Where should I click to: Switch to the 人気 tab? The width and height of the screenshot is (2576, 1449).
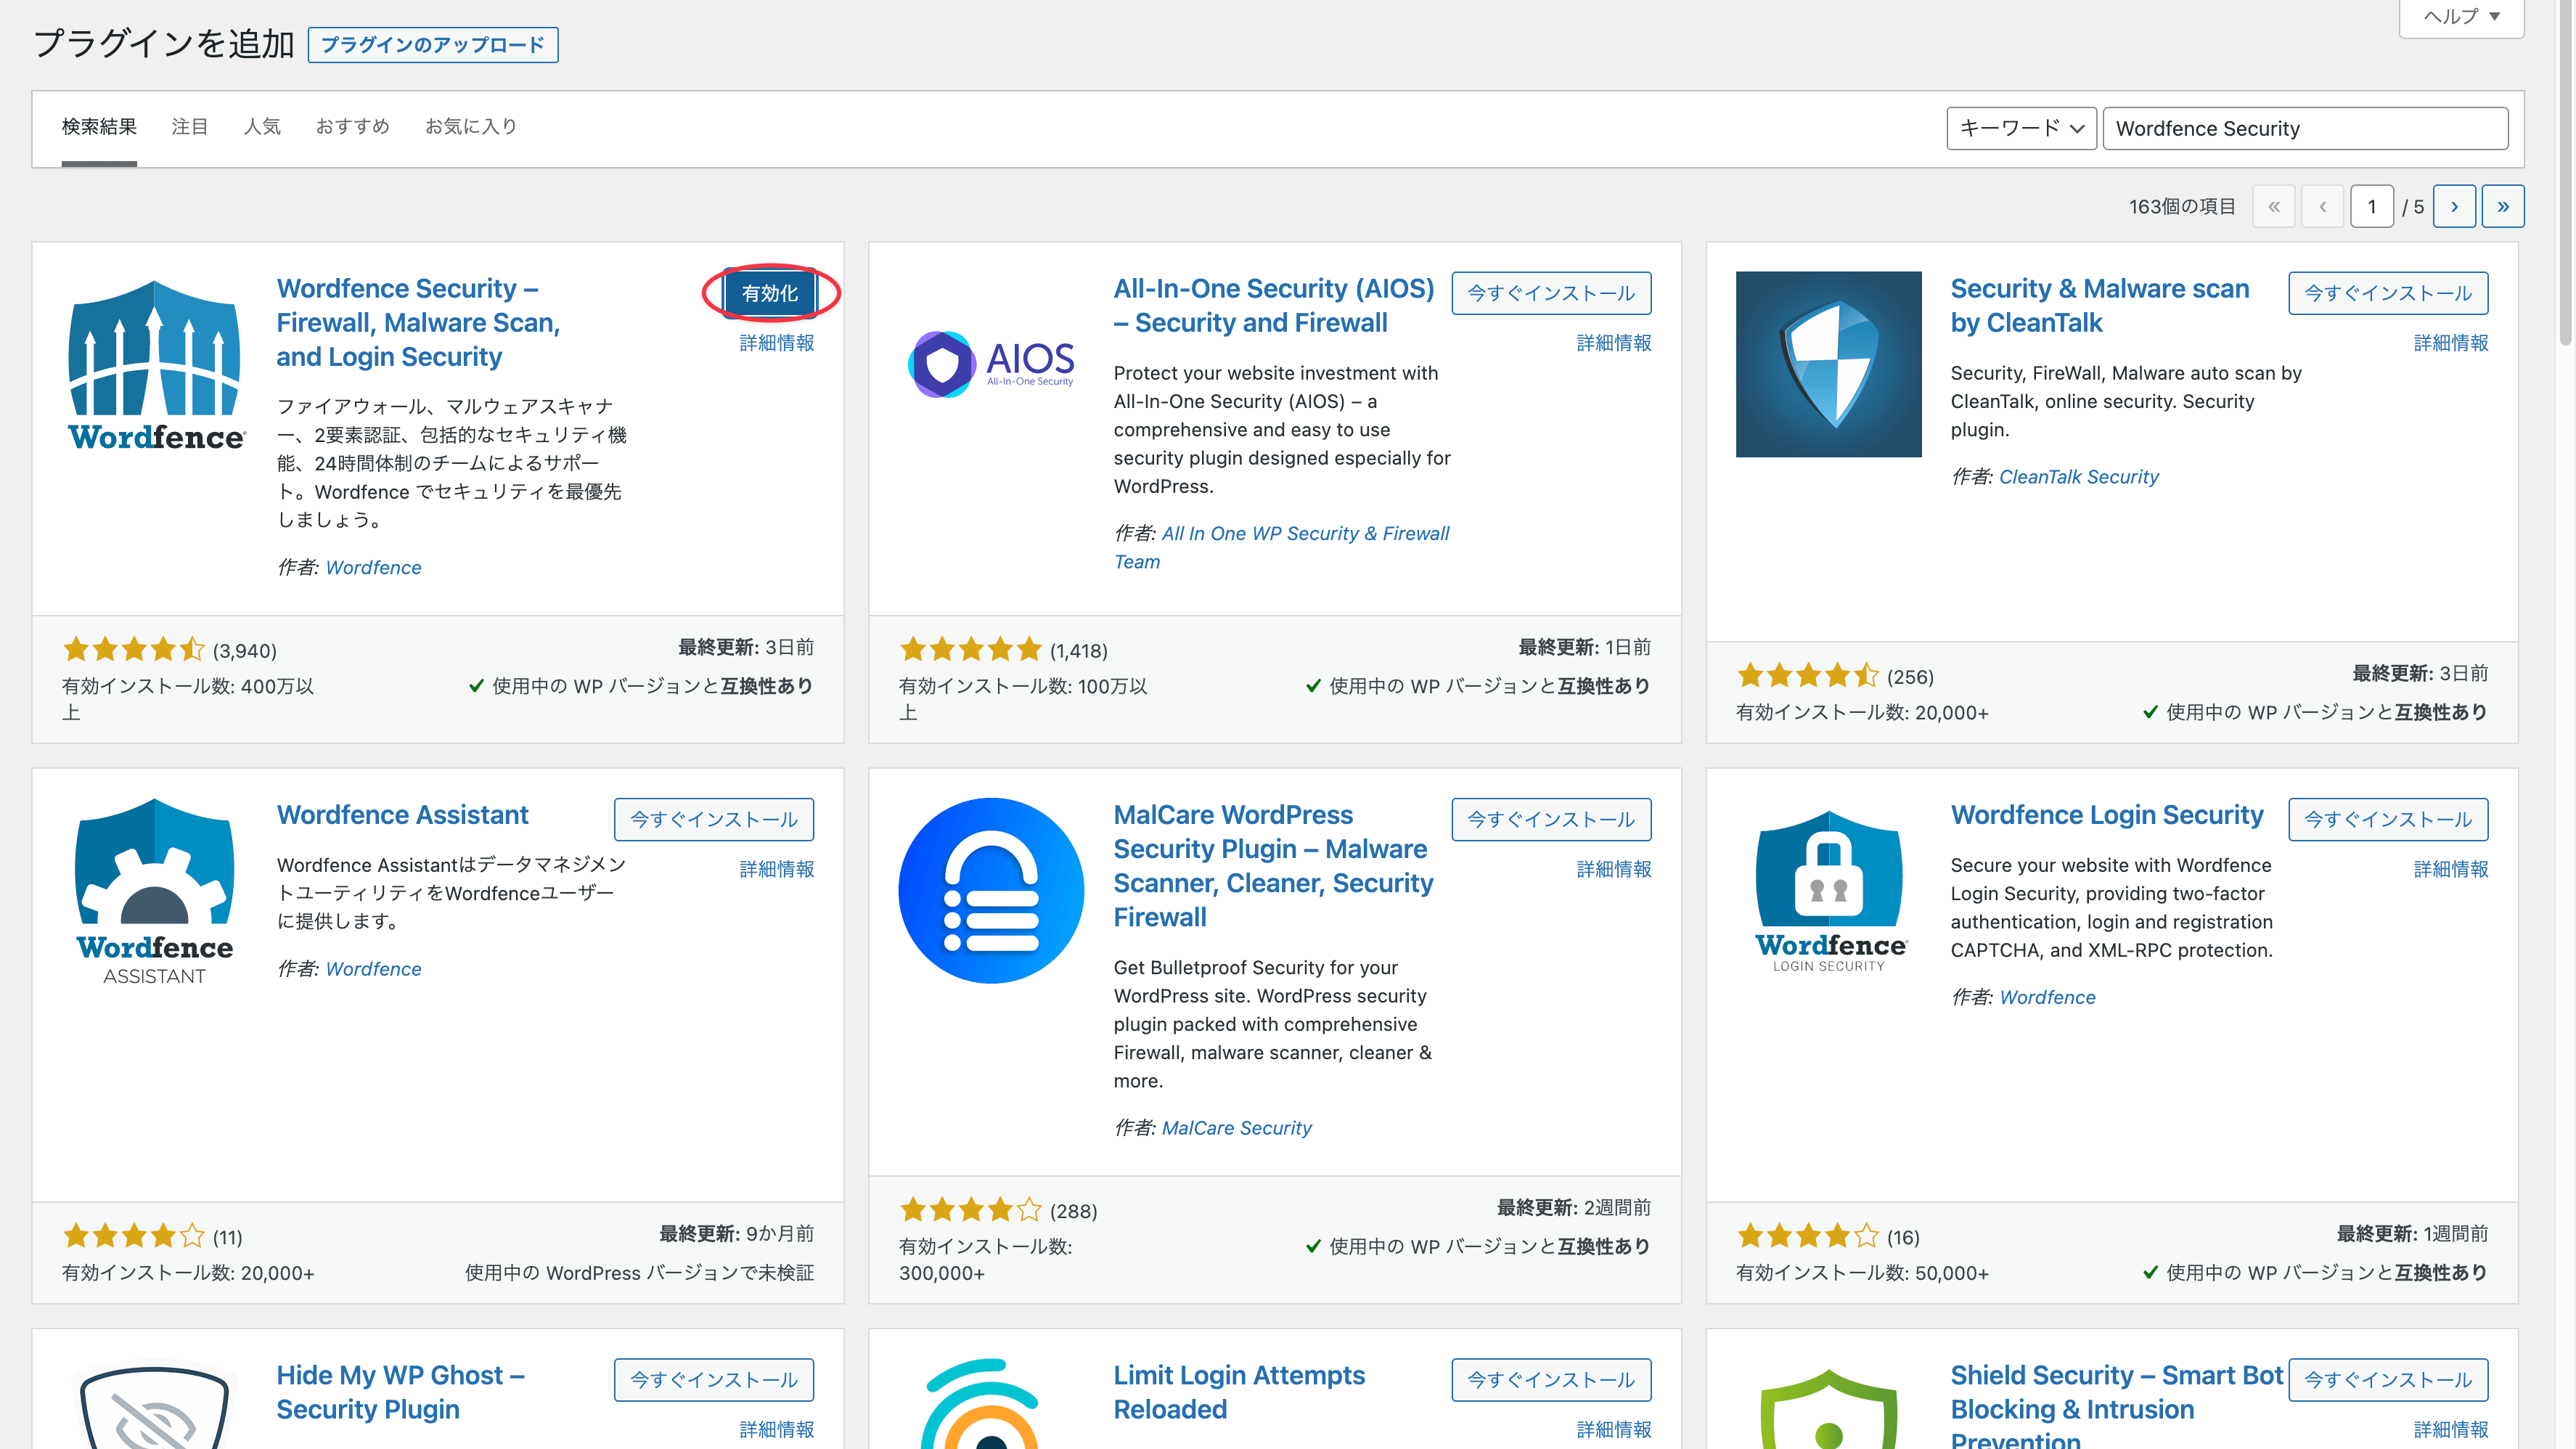click(x=262, y=126)
